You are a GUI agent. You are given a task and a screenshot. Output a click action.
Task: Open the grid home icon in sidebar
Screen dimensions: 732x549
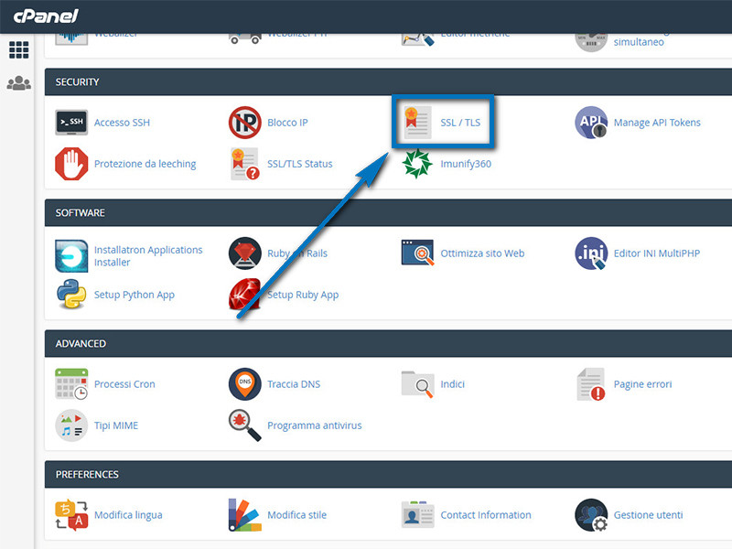tap(18, 49)
